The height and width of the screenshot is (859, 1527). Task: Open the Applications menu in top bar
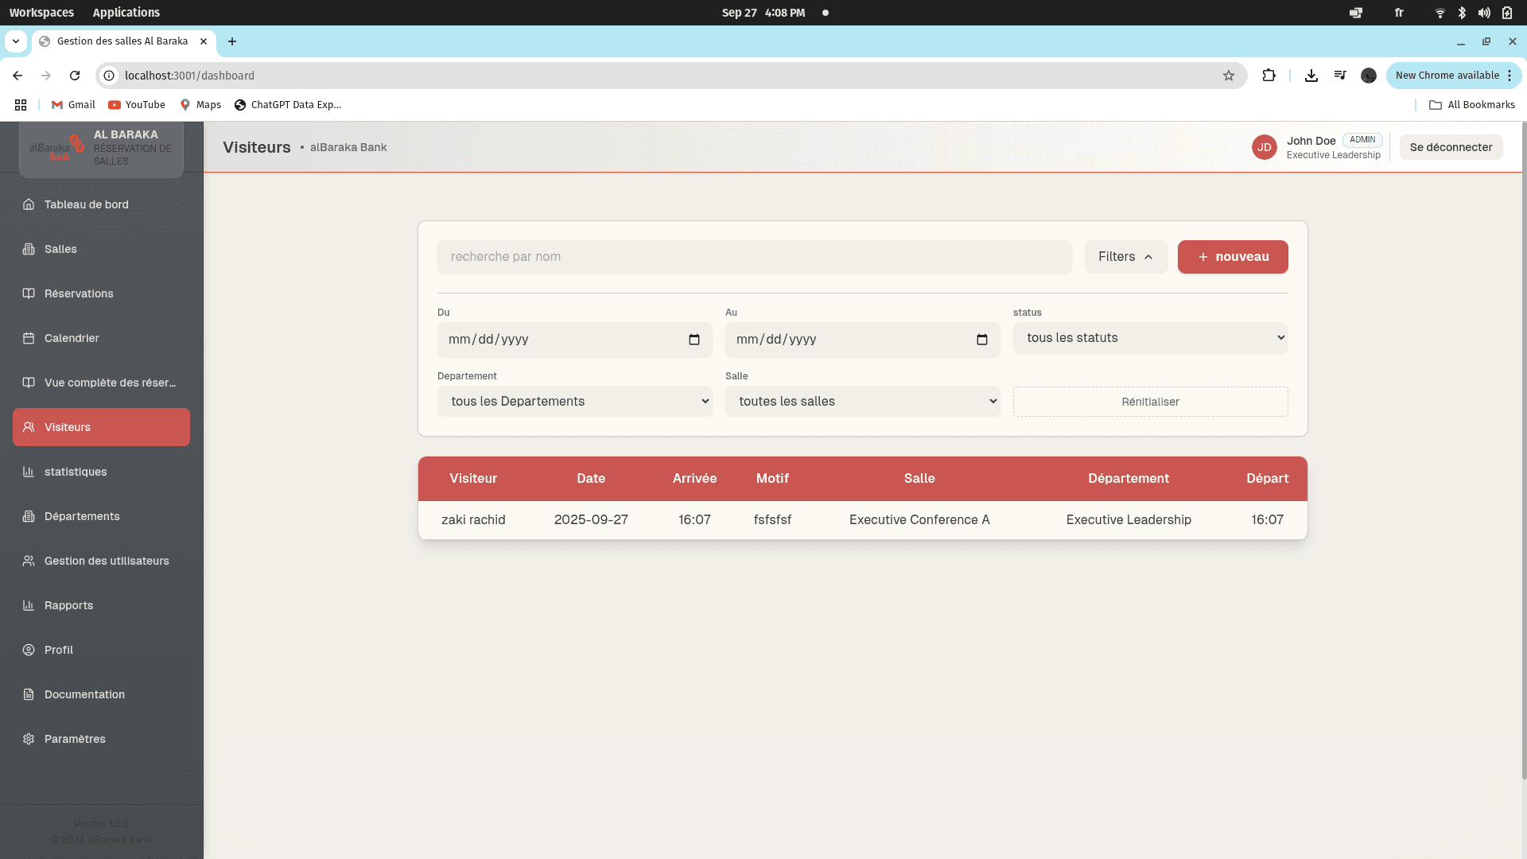tap(126, 13)
